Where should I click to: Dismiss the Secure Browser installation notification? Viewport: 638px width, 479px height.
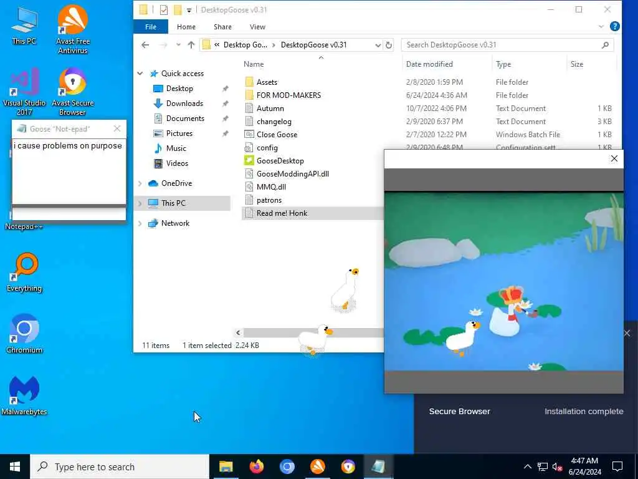pos(627,333)
